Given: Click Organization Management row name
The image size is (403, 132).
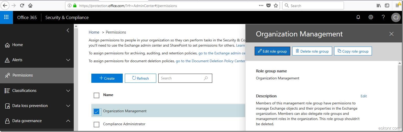Looking at the screenshot, I should (125, 111).
